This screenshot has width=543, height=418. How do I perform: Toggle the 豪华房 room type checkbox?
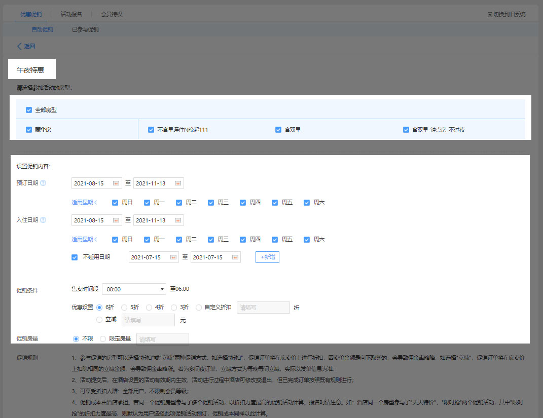click(29, 130)
